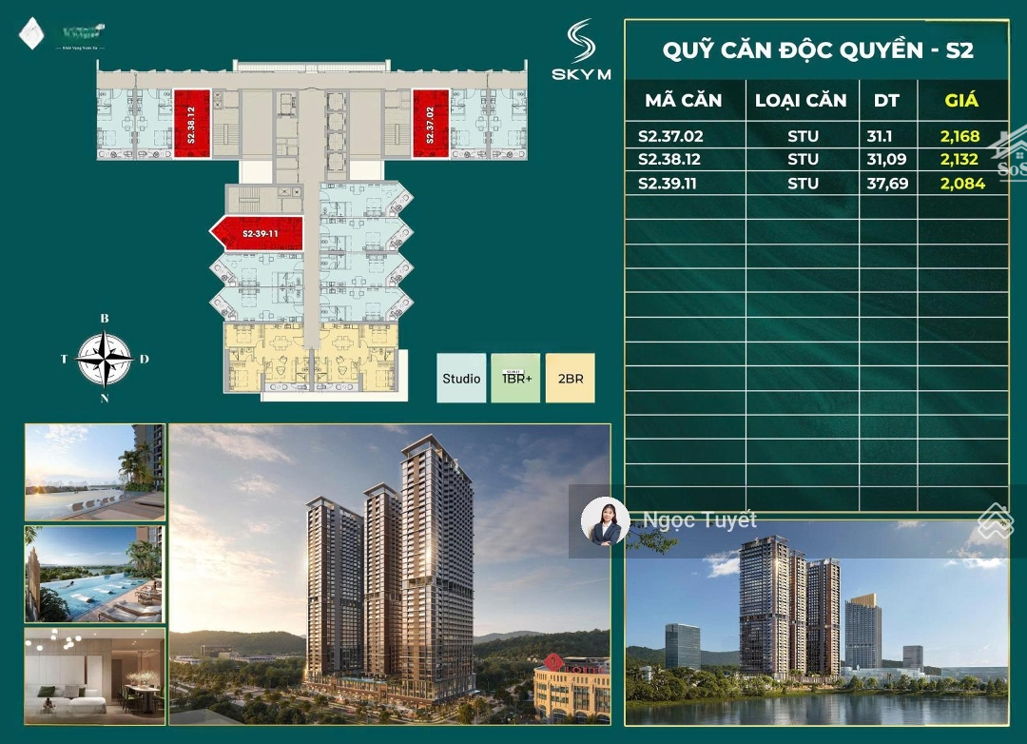This screenshot has height=744, width=1027.
Task: Click the watermark logo right of Ngọc Tuyết
Action: coord(996,521)
